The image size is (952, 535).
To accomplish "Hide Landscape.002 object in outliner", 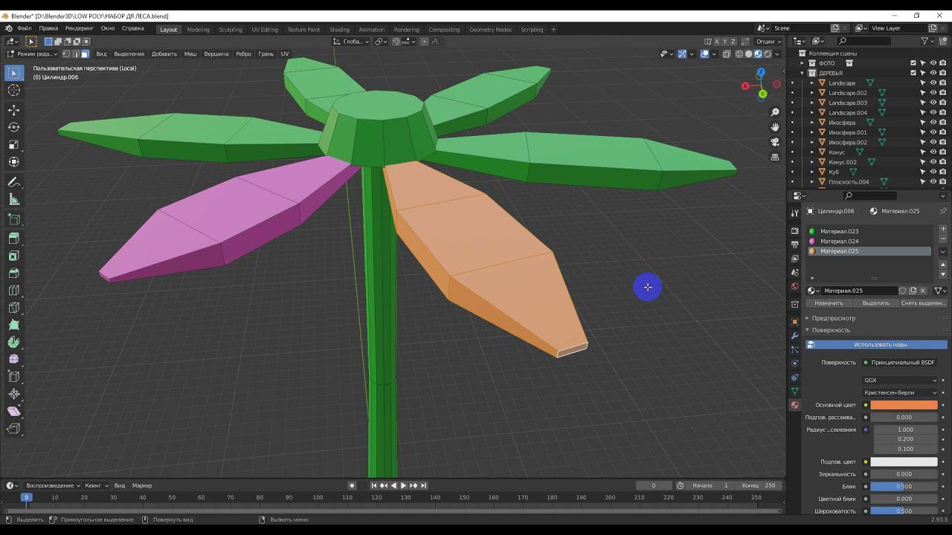I will point(933,93).
